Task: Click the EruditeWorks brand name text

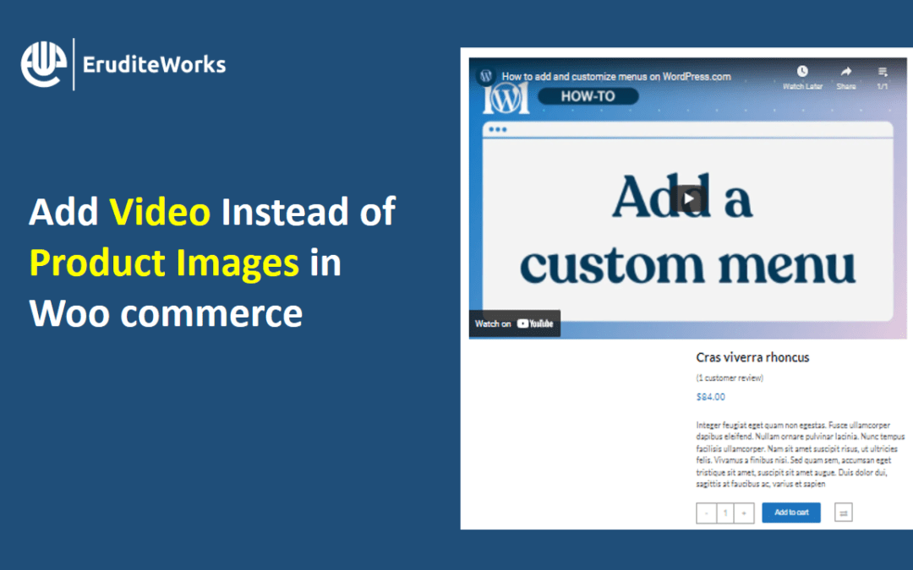Action: tap(155, 64)
